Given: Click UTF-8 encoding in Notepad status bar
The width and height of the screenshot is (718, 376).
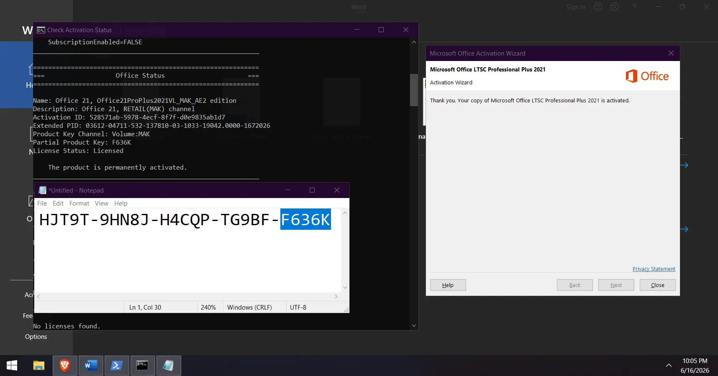Looking at the screenshot, I should tap(298, 307).
